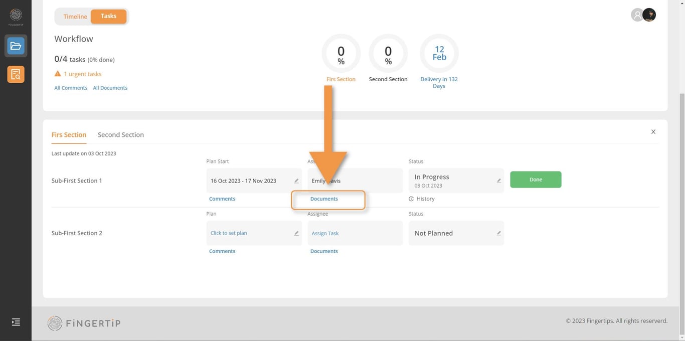Click the Delivery in 132 Days label
This screenshot has width=685, height=341.
coord(439,83)
